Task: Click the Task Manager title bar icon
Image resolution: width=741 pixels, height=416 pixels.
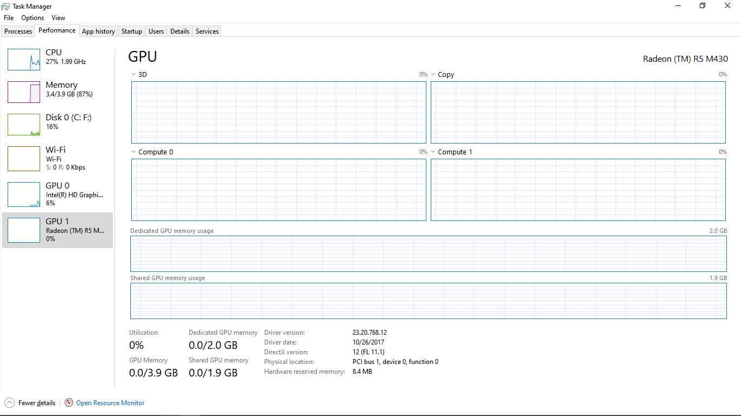Action: click(5, 6)
